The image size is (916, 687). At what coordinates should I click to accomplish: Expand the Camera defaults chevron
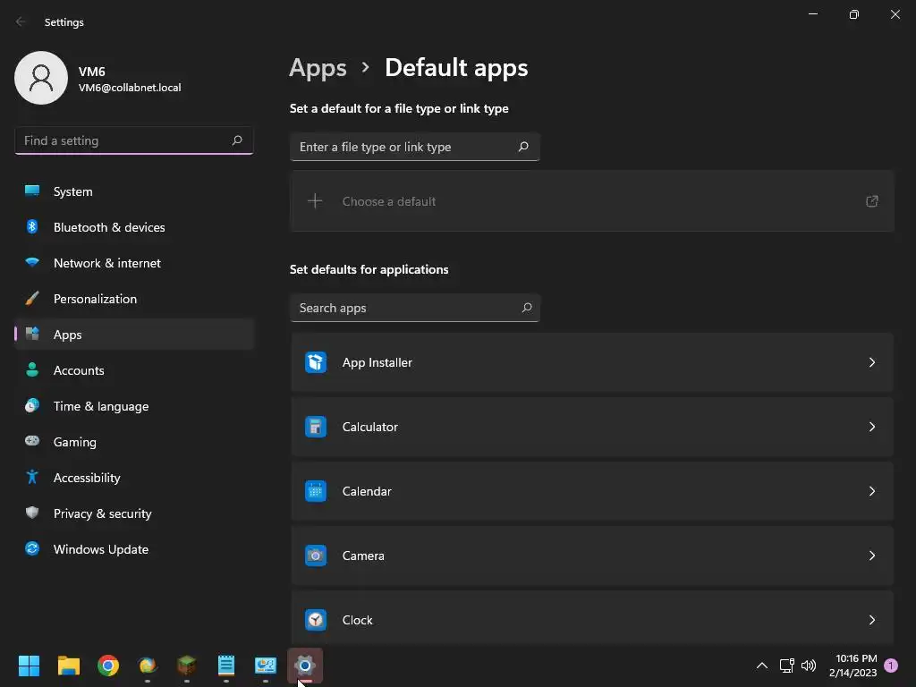click(x=871, y=556)
